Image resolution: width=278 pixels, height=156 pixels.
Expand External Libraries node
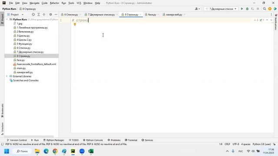tap(7, 76)
